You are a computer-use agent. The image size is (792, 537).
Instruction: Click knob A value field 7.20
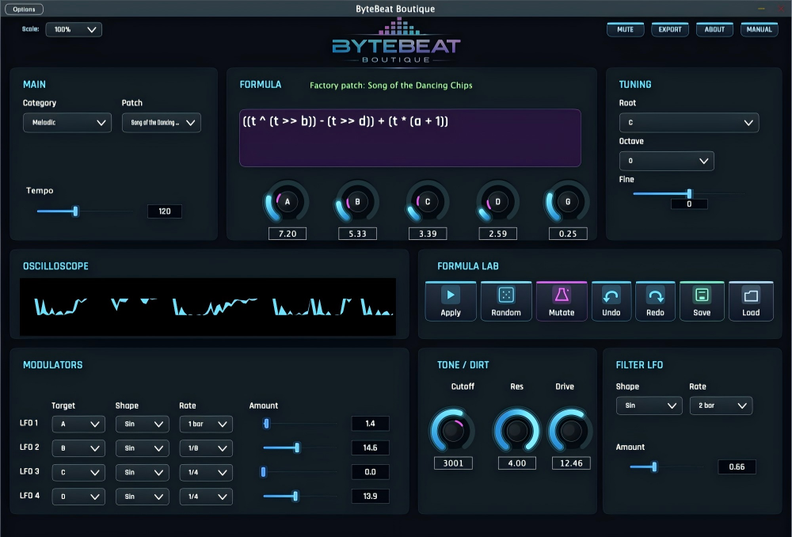click(287, 234)
